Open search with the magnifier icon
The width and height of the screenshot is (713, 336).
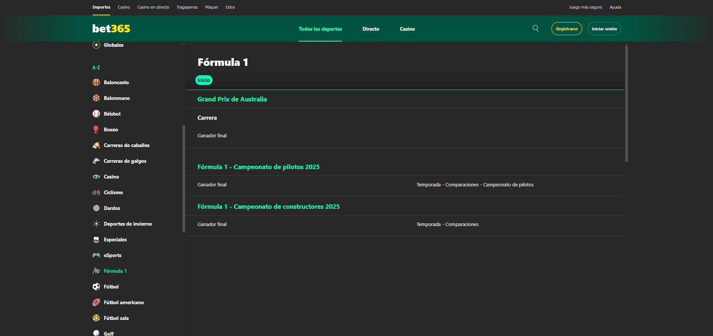click(536, 28)
